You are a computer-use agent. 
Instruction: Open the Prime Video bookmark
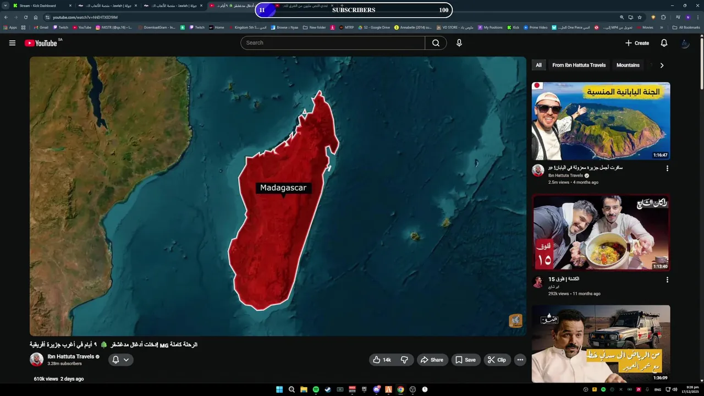click(535, 27)
